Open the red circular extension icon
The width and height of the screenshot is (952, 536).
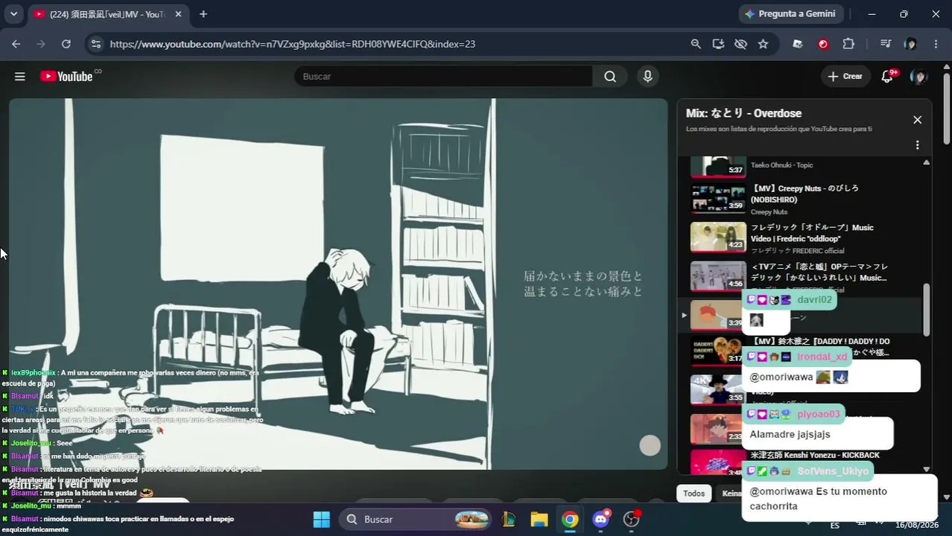click(823, 44)
